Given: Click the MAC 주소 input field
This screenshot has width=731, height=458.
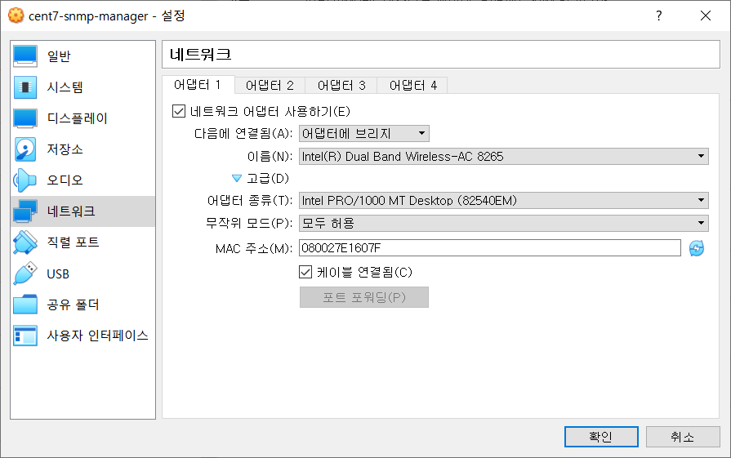Looking at the screenshot, I should pos(489,248).
